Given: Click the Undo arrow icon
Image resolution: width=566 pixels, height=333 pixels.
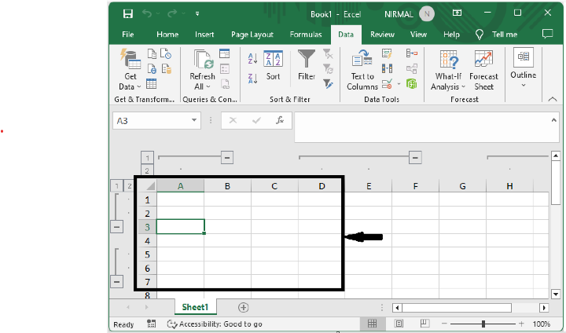Looking at the screenshot, I should click(147, 13).
